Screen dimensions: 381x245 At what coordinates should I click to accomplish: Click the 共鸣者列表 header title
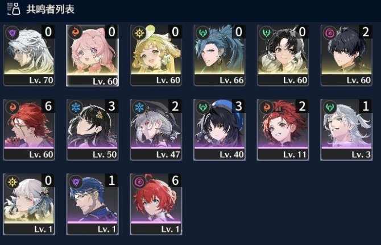coord(50,9)
